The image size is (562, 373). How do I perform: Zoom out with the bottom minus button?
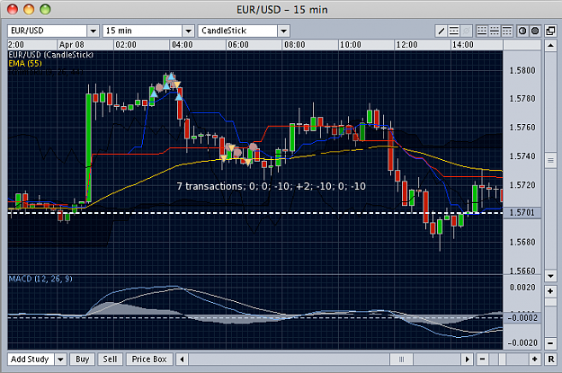click(483, 359)
